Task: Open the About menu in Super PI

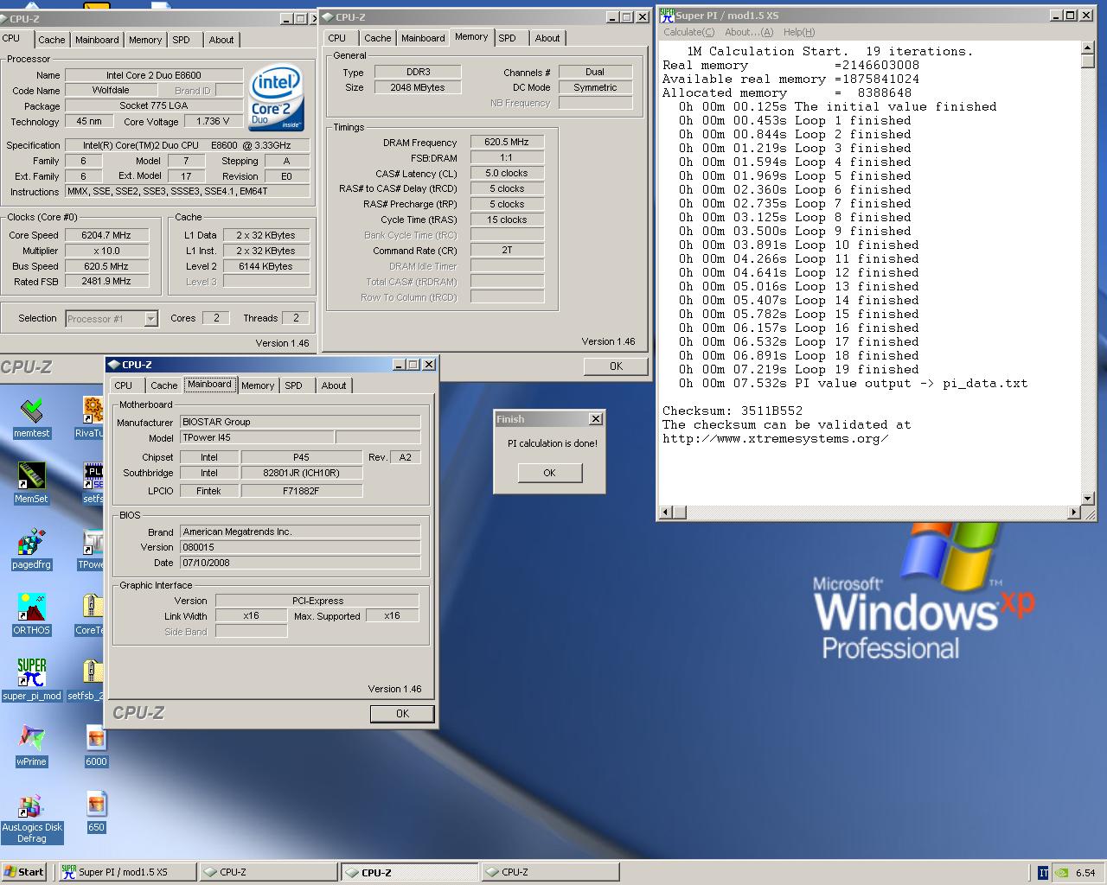Action: pyautogui.click(x=749, y=32)
